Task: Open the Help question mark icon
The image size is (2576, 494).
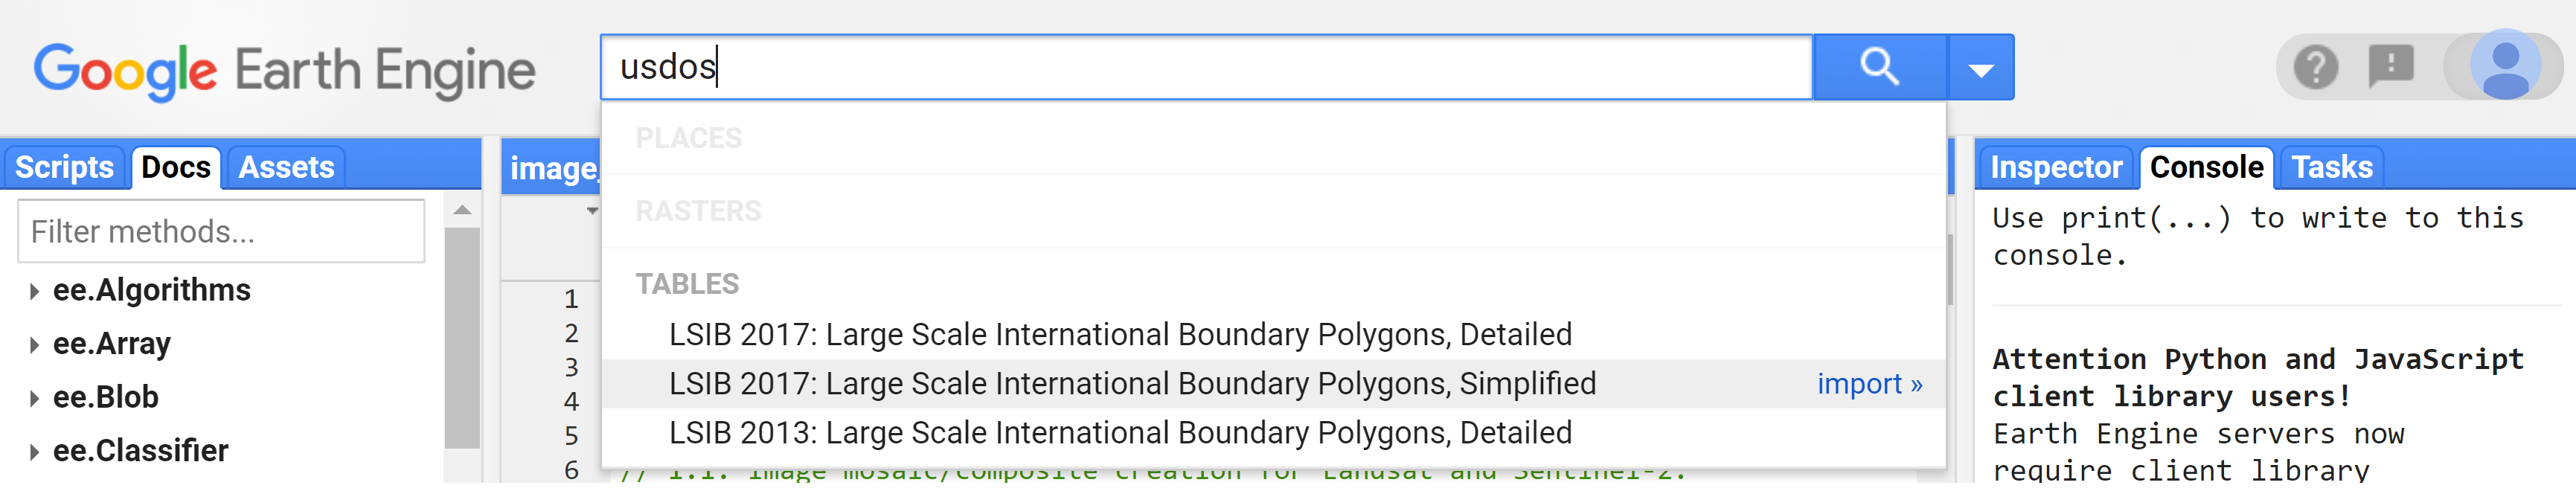Action: (x=2315, y=68)
